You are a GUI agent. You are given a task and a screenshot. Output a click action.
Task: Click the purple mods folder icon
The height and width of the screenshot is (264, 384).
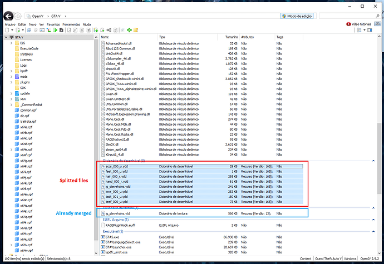click(17, 77)
